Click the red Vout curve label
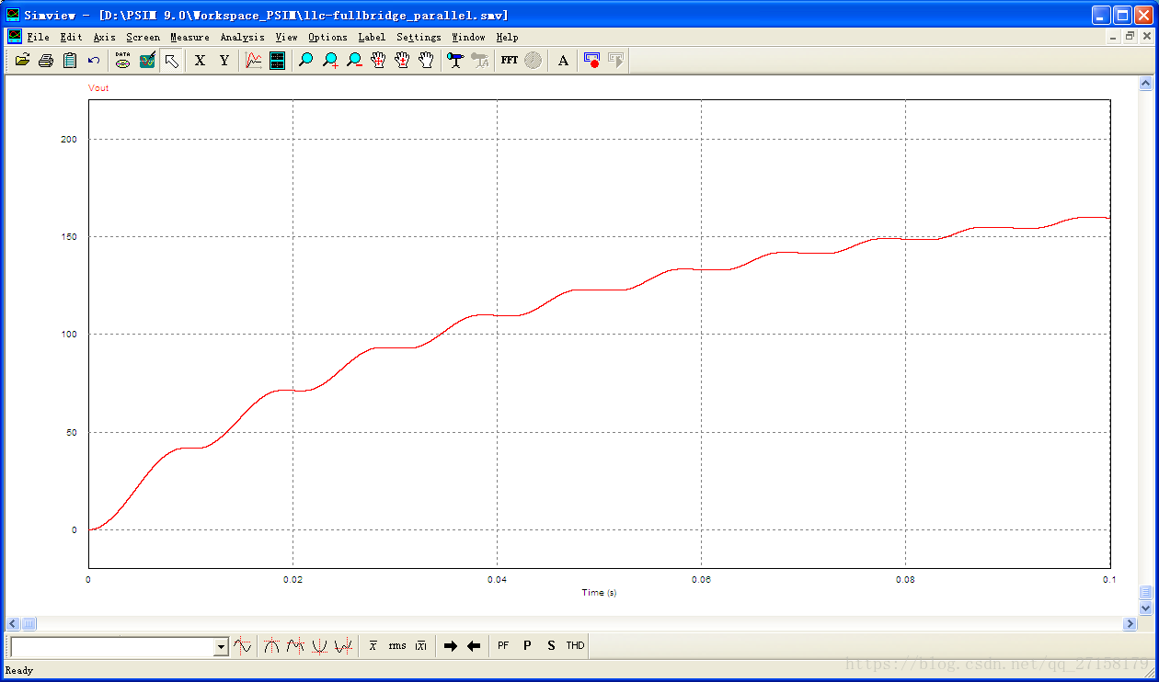 [98, 88]
